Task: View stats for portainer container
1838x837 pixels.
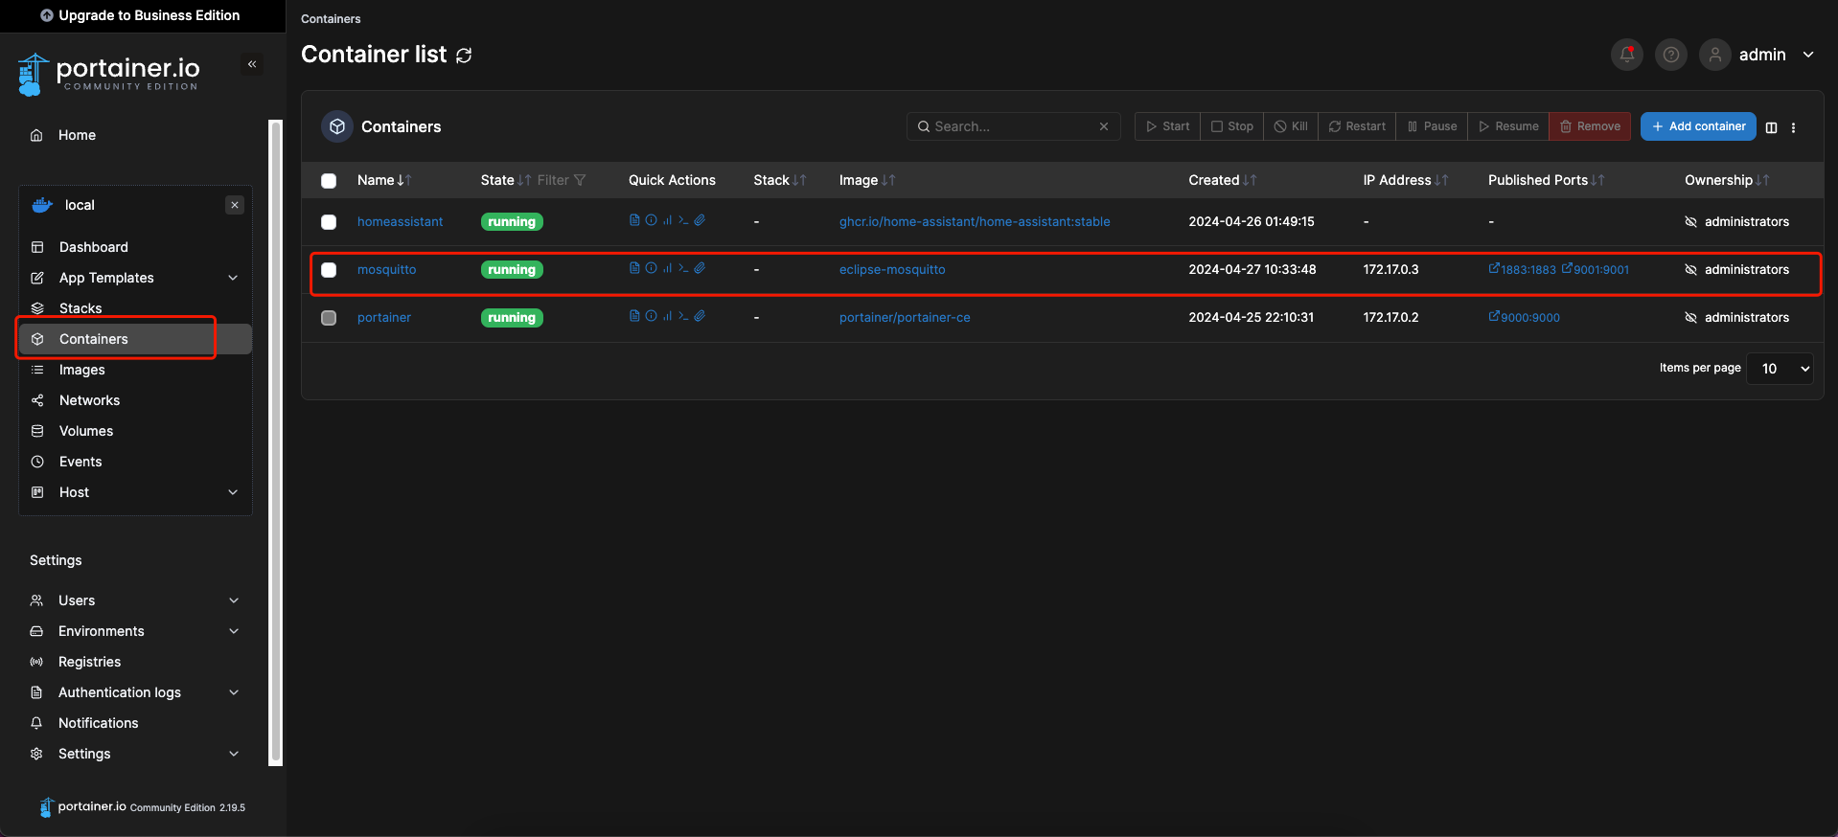Action: [667, 316]
